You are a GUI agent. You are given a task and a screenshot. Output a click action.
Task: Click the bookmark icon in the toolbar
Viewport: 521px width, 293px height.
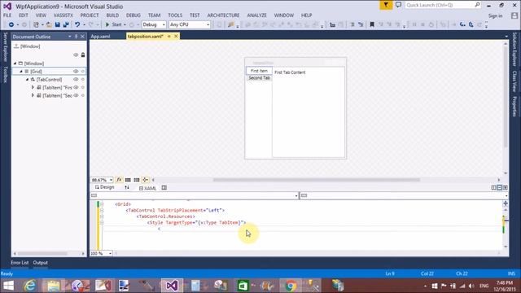point(372,24)
